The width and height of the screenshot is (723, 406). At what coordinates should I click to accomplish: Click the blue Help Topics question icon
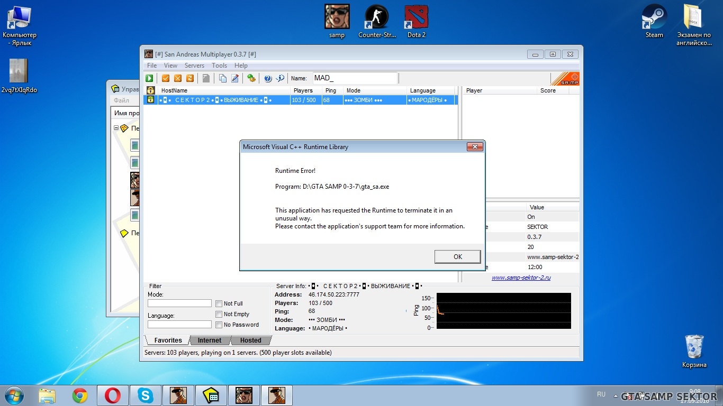268,78
